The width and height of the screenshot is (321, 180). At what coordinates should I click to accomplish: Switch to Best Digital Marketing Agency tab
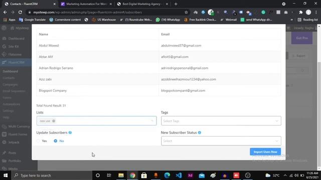tap(142, 4)
